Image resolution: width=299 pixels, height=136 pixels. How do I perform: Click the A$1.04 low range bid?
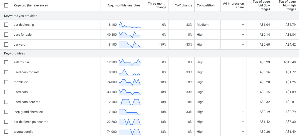(265, 25)
